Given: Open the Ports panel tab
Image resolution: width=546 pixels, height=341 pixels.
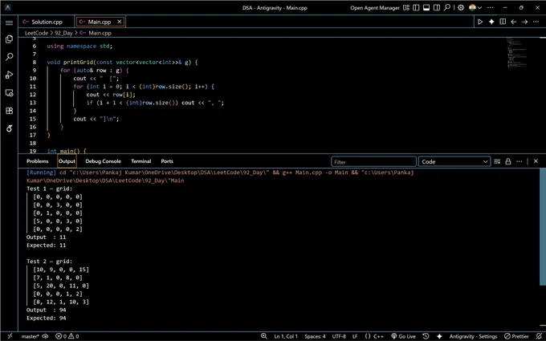Looking at the screenshot, I should pos(167,161).
